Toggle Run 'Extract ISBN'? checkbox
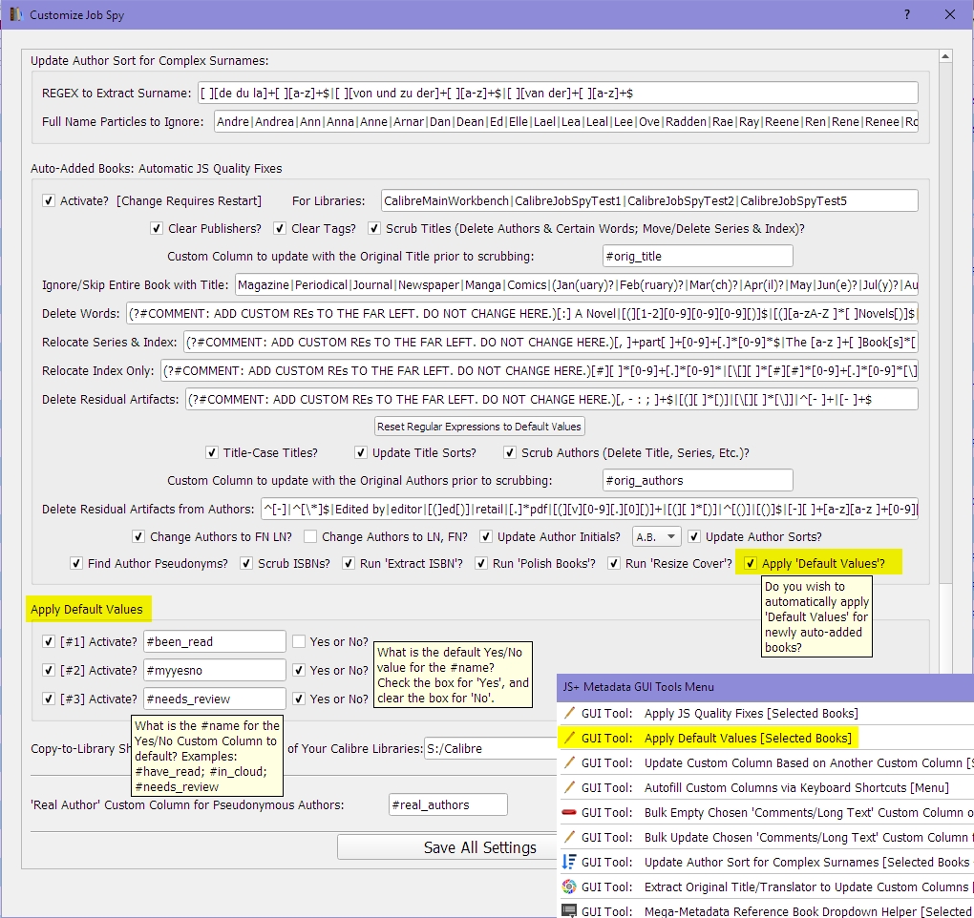 [349, 563]
